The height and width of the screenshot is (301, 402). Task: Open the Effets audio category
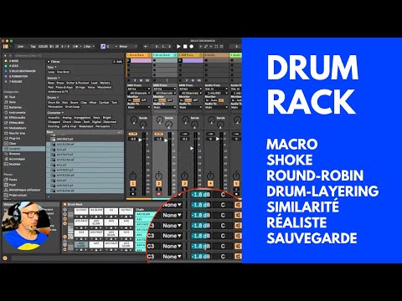click(17, 118)
